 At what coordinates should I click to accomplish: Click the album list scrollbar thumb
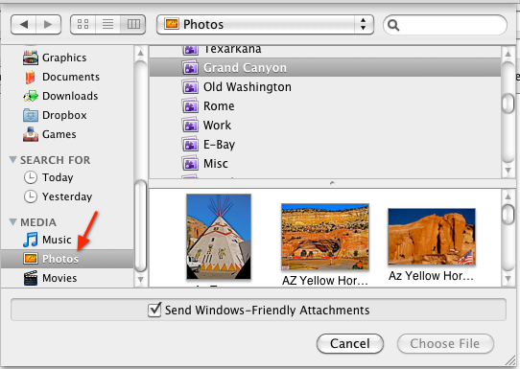pyautogui.click(x=508, y=104)
